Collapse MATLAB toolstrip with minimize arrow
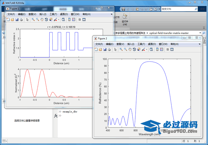The width and height of the screenshot is (208, 145). [204, 28]
